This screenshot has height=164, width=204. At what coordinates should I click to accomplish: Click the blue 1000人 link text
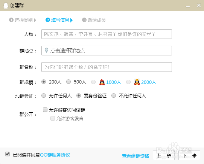(114, 82)
